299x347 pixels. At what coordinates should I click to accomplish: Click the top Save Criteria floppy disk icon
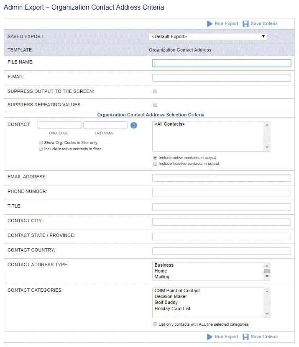click(x=245, y=24)
